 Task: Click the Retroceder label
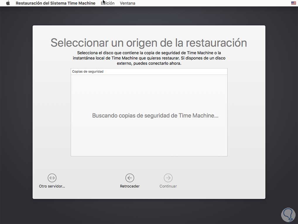pyautogui.click(x=130, y=186)
